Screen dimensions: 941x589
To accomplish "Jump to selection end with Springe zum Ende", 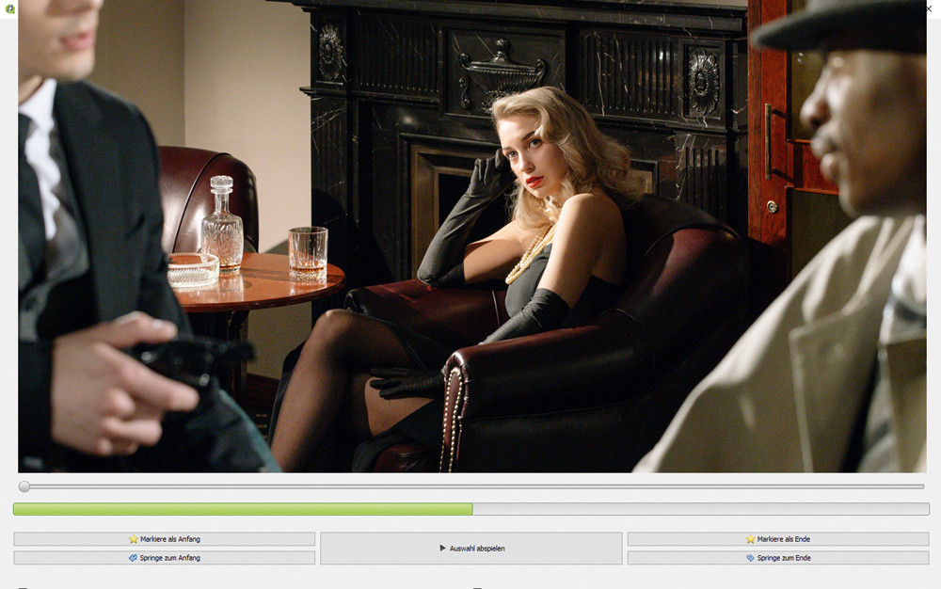I will pyautogui.click(x=778, y=558).
